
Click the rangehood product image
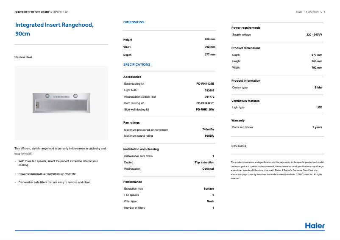click(x=61, y=102)
